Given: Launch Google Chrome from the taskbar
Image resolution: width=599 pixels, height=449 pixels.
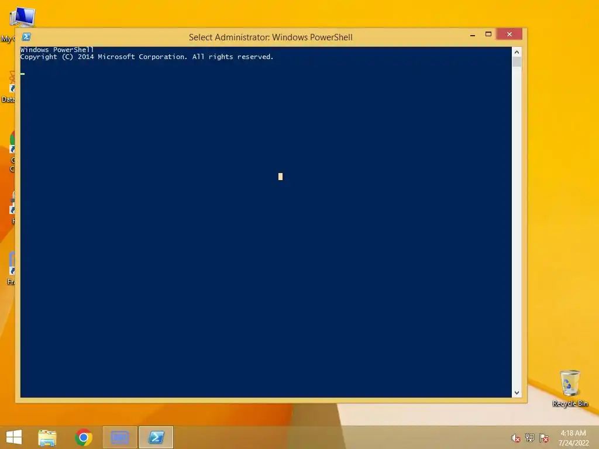Looking at the screenshot, I should tap(83, 437).
